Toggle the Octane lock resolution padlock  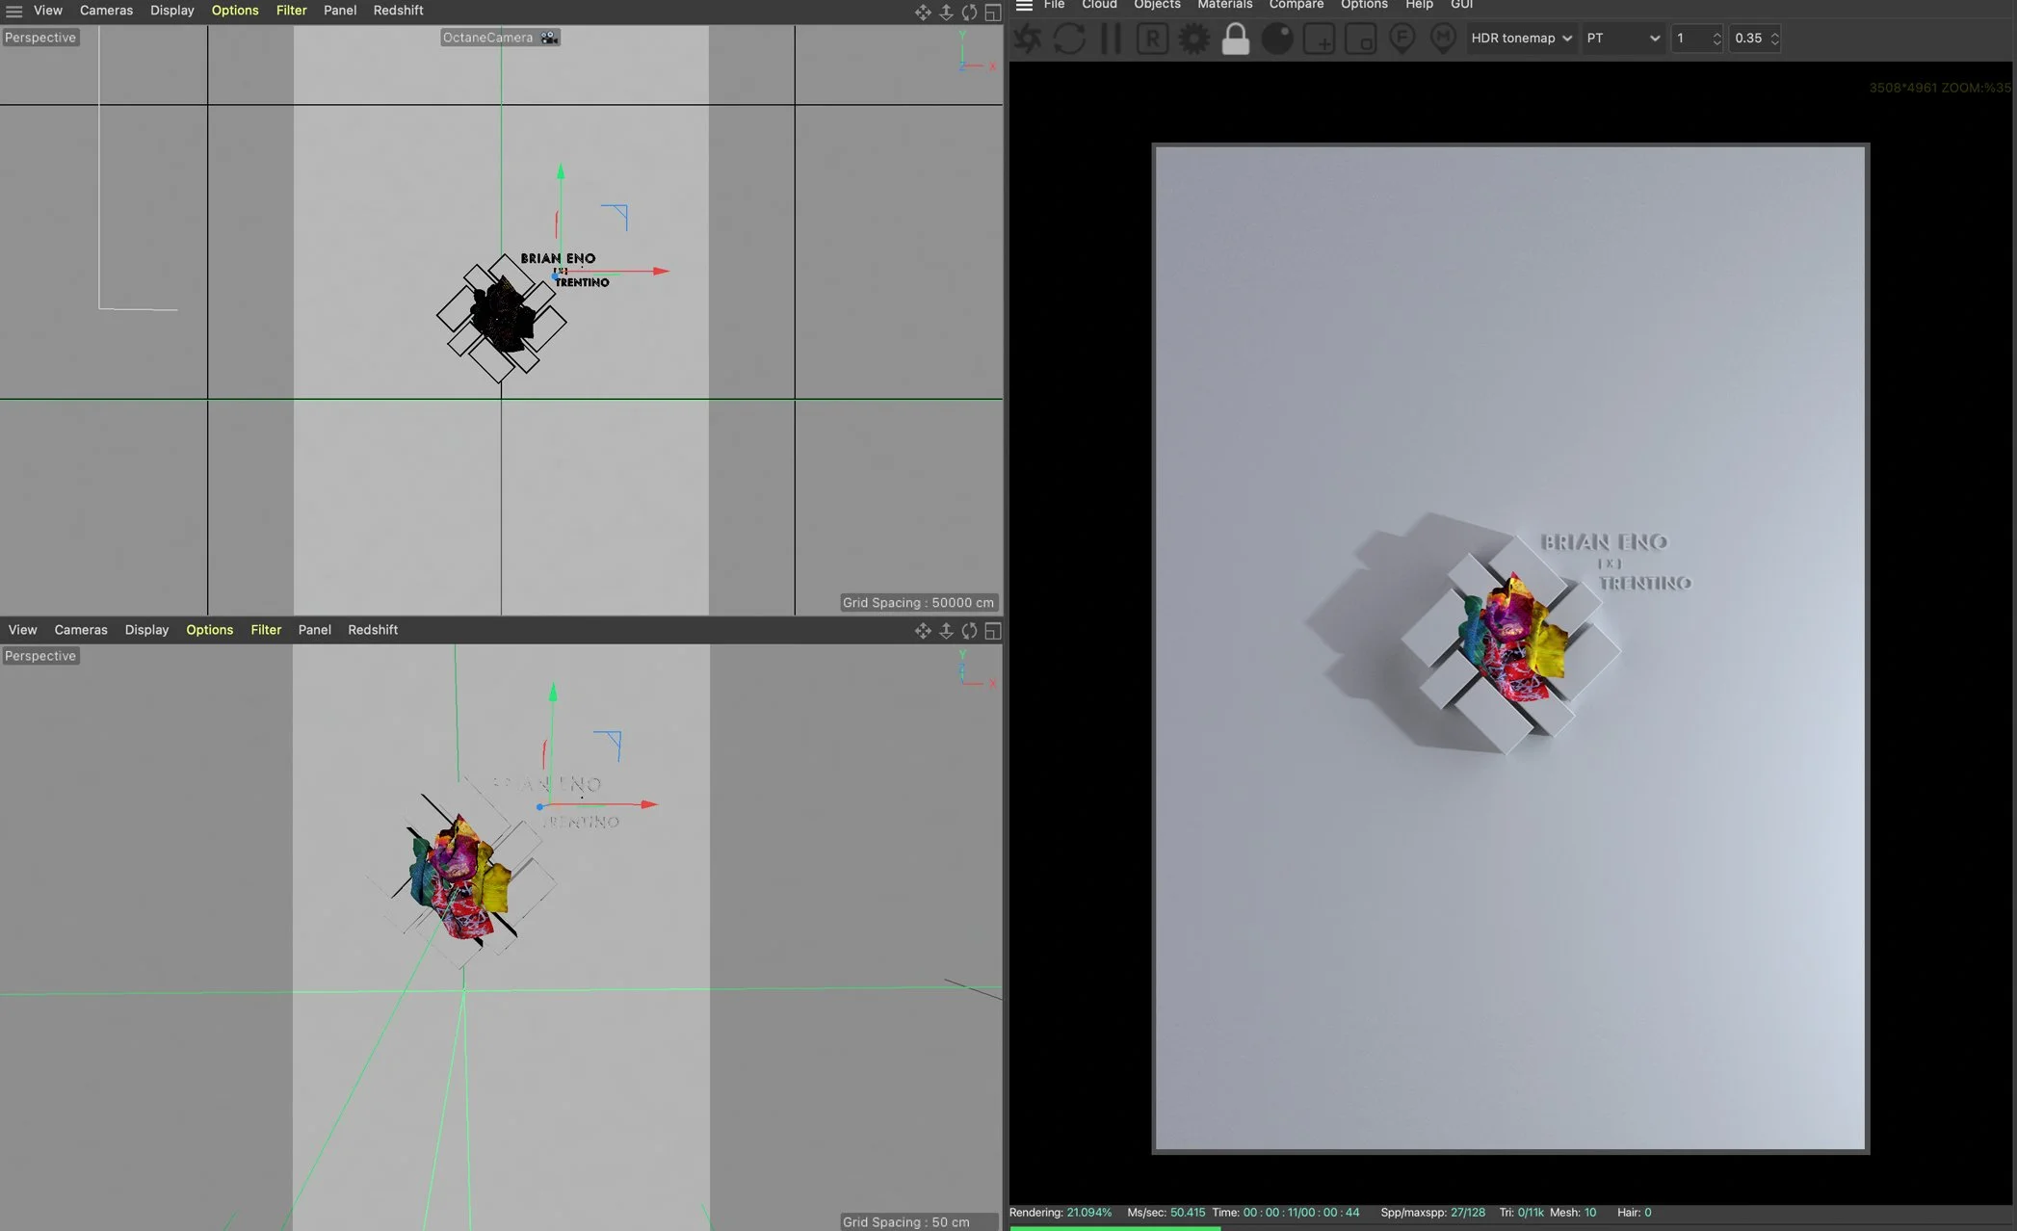[x=1235, y=39]
